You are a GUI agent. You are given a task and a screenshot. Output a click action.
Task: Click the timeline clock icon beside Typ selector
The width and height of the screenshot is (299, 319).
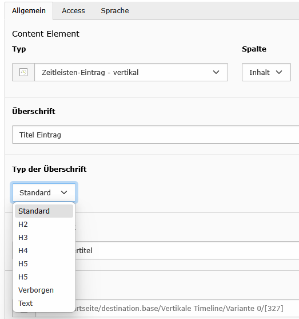[x=23, y=72]
